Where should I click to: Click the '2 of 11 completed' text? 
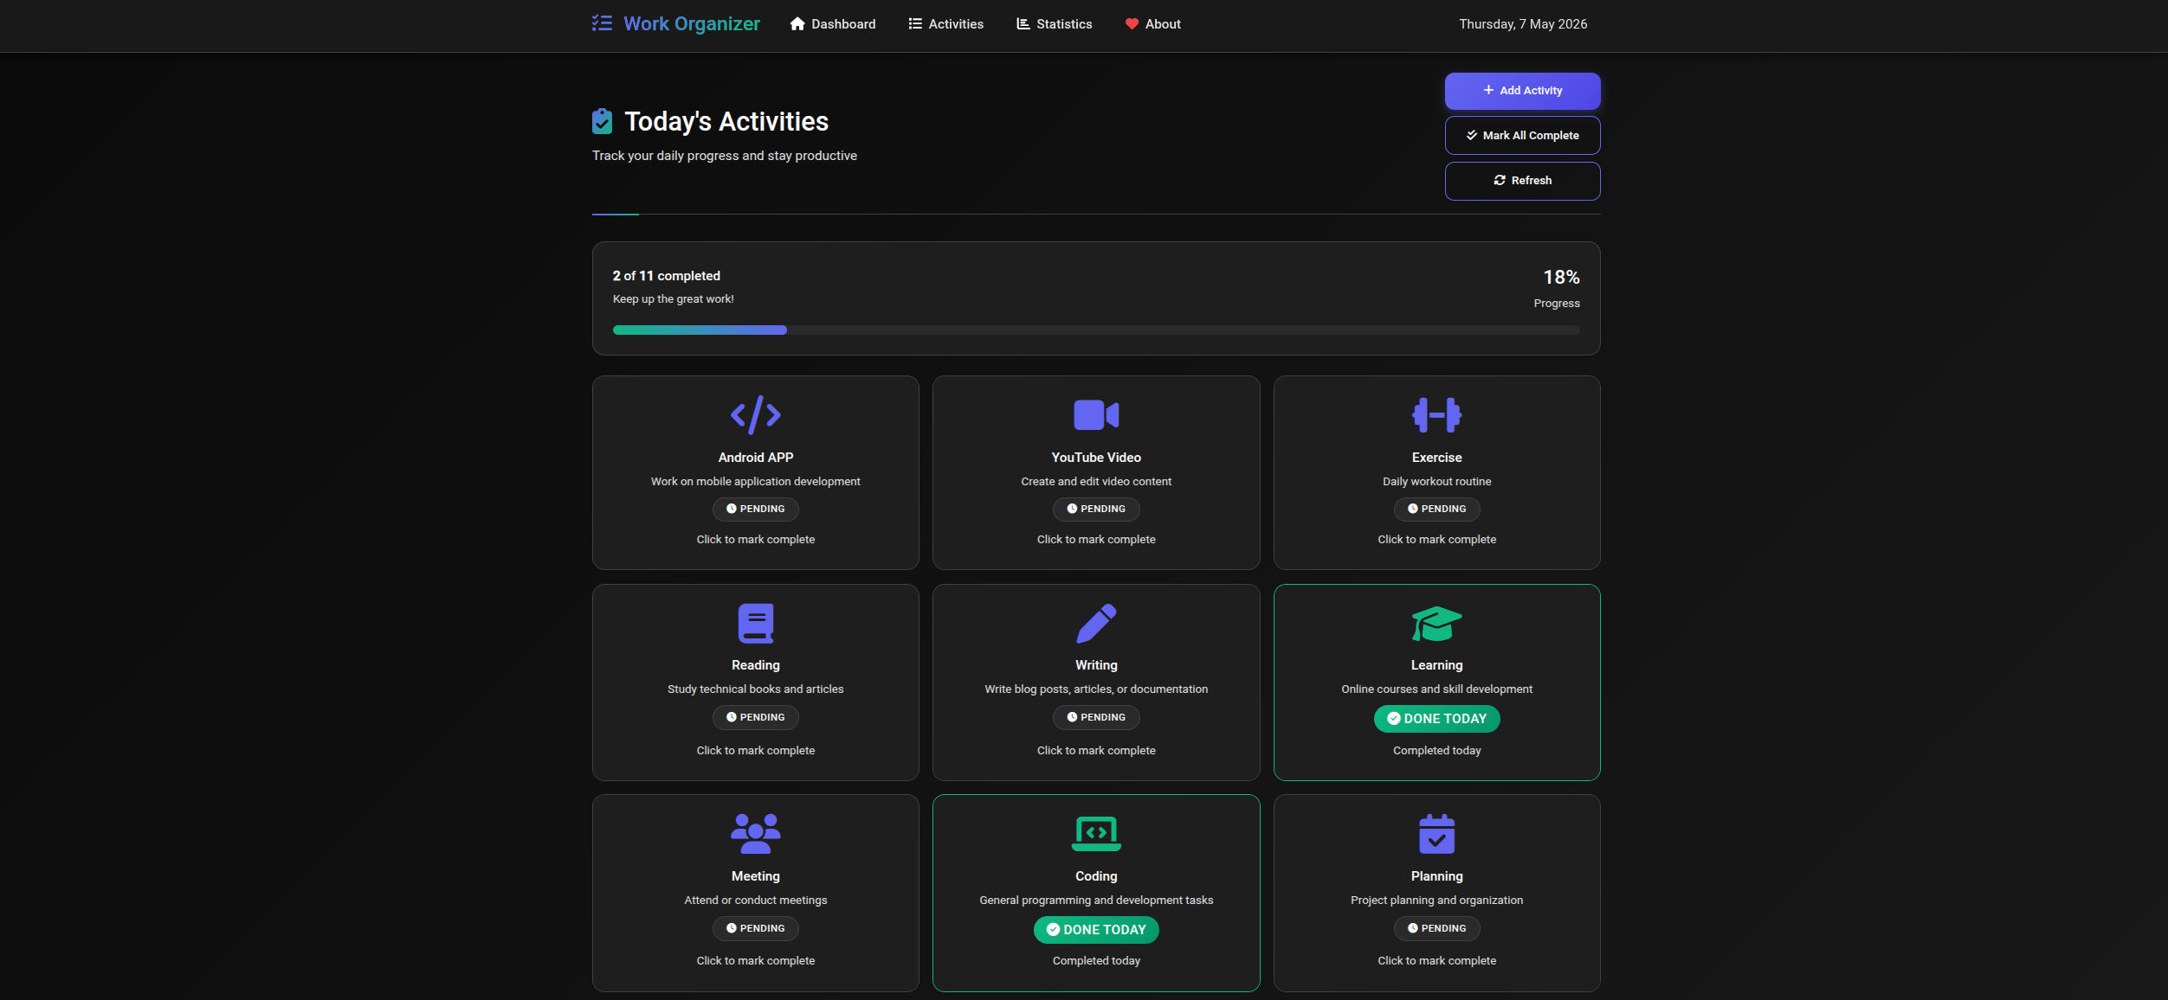(x=667, y=275)
